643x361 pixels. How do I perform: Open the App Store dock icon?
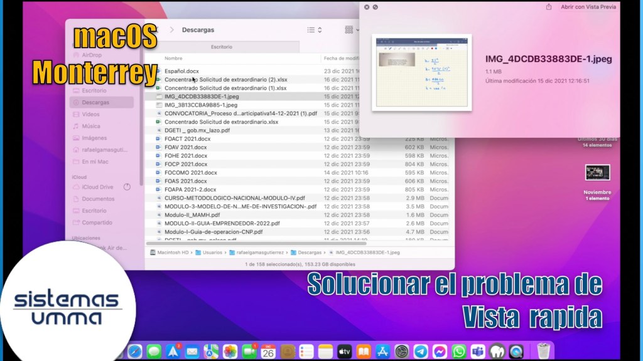382,351
